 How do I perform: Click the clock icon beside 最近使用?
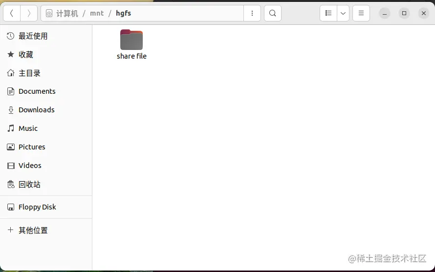click(11, 36)
